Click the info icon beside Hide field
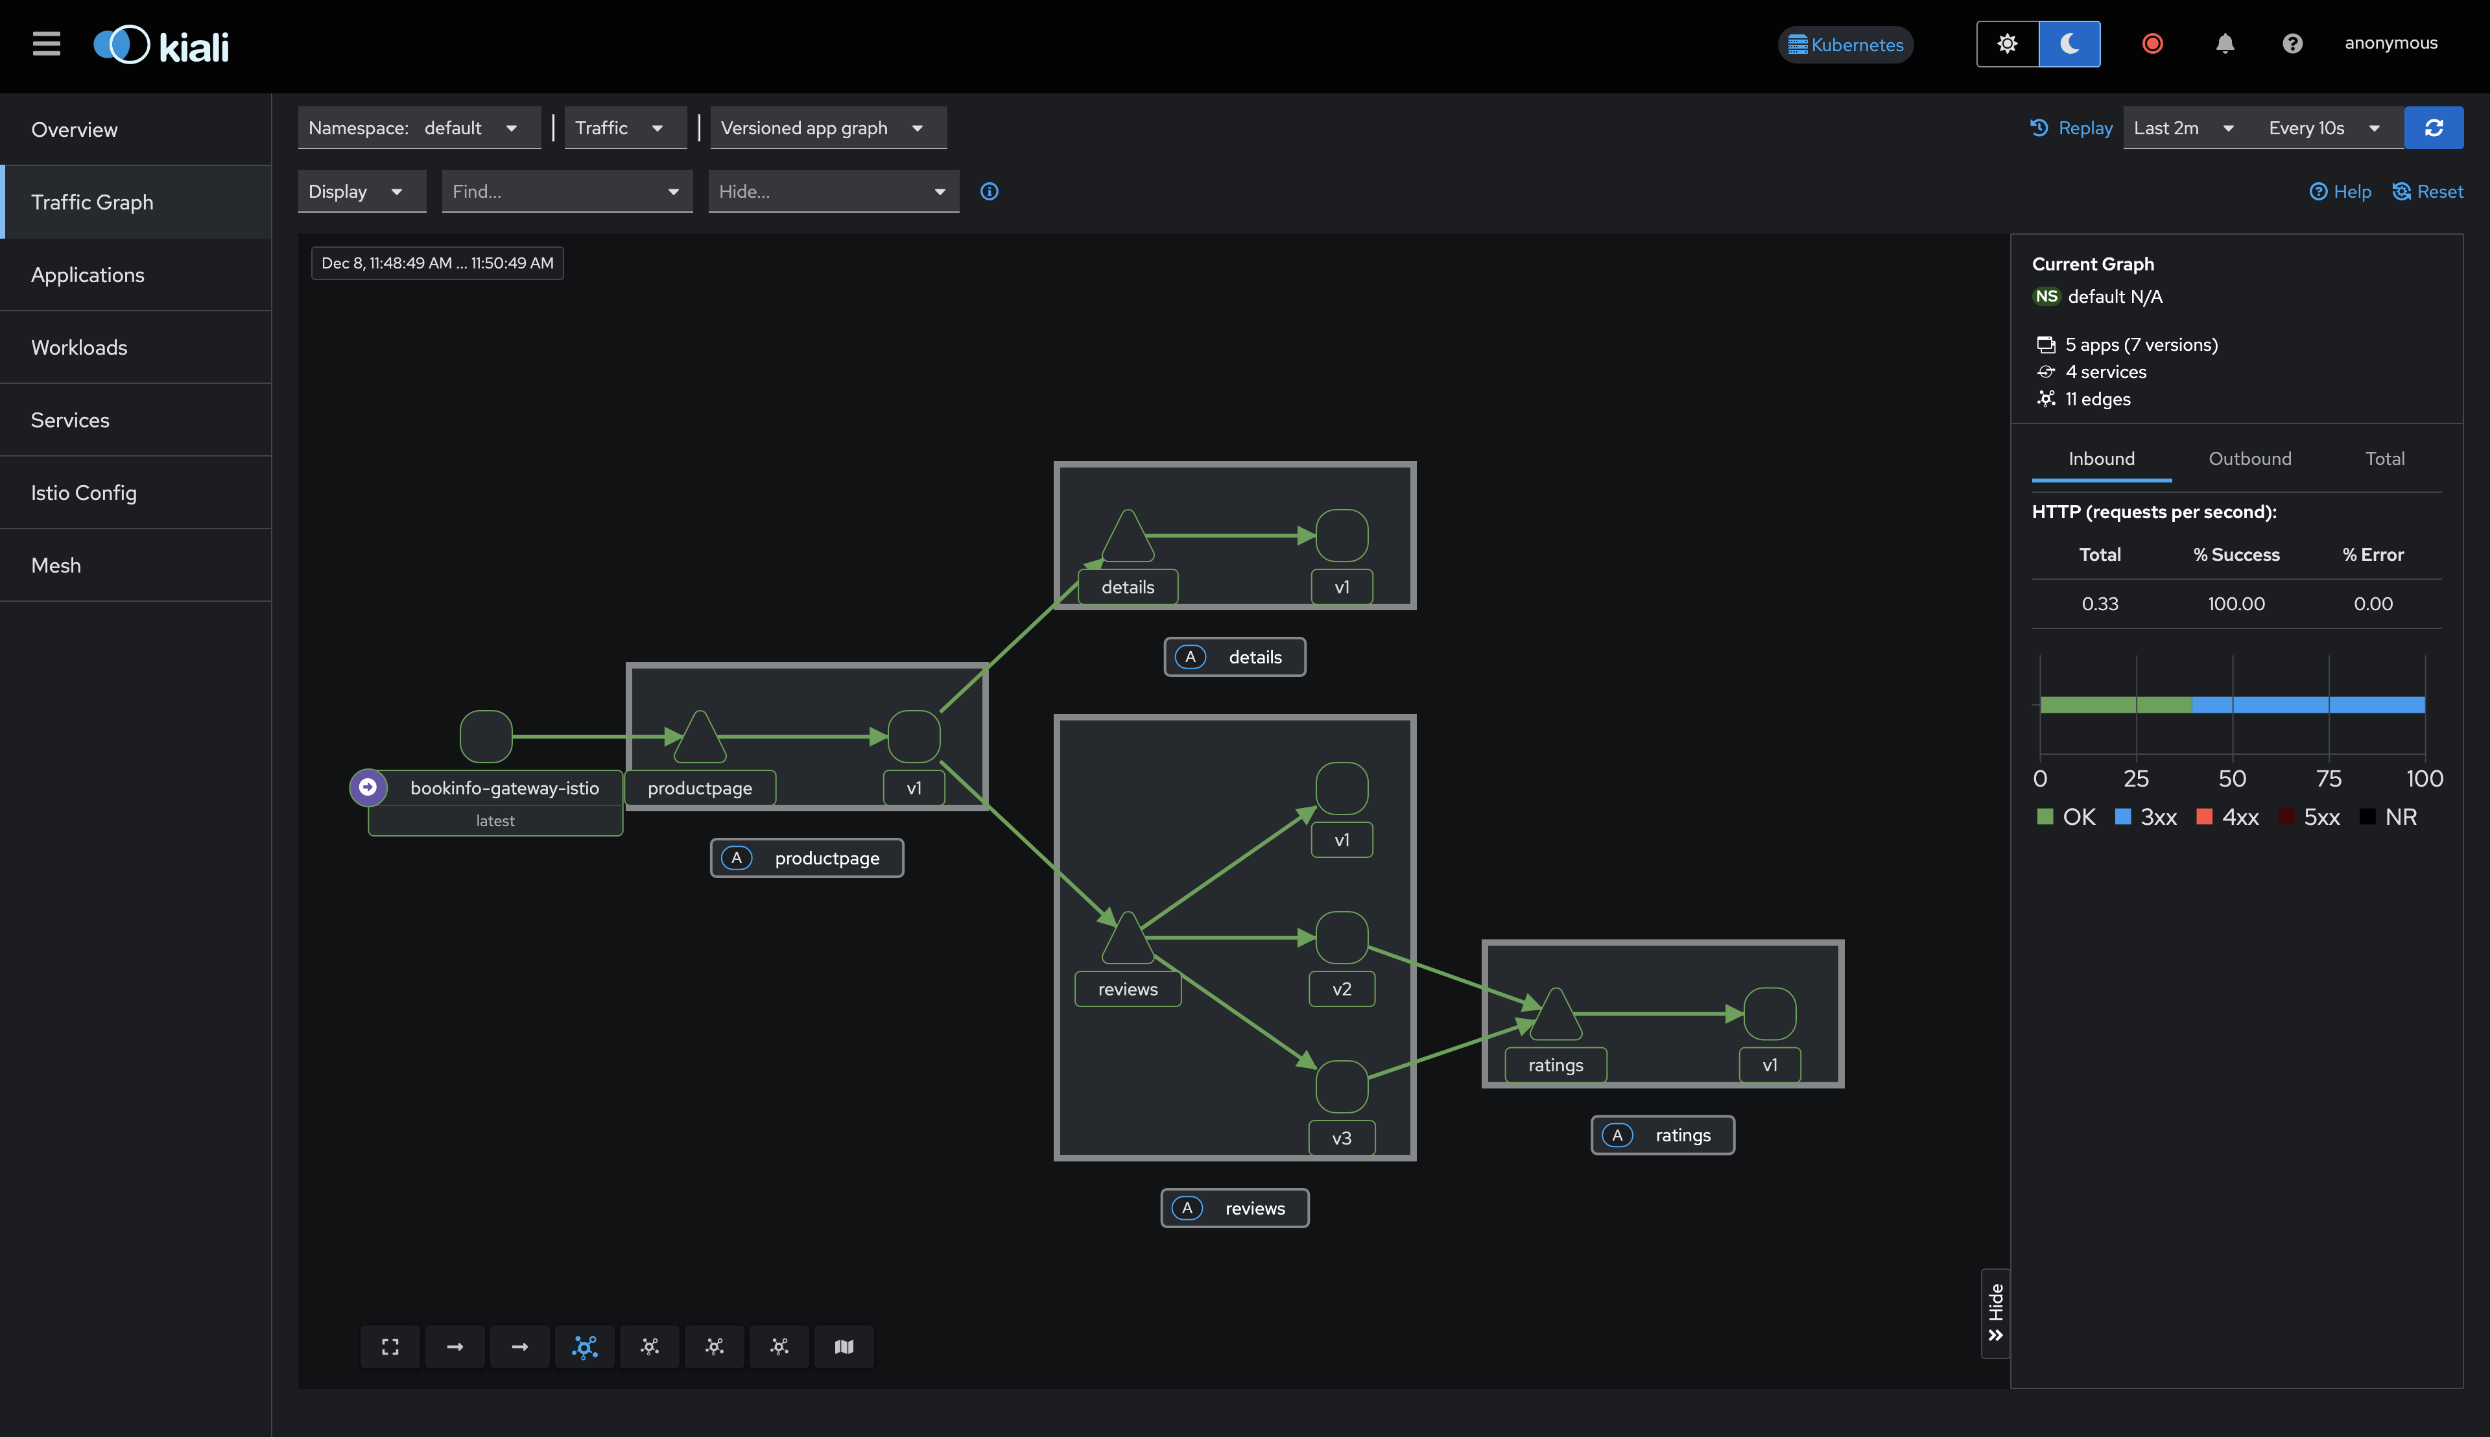This screenshot has width=2490, height=1437. [989, 191]
